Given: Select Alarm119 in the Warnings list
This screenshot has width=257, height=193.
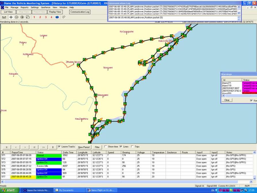Looking at the screenshot, I should [226, 86].
